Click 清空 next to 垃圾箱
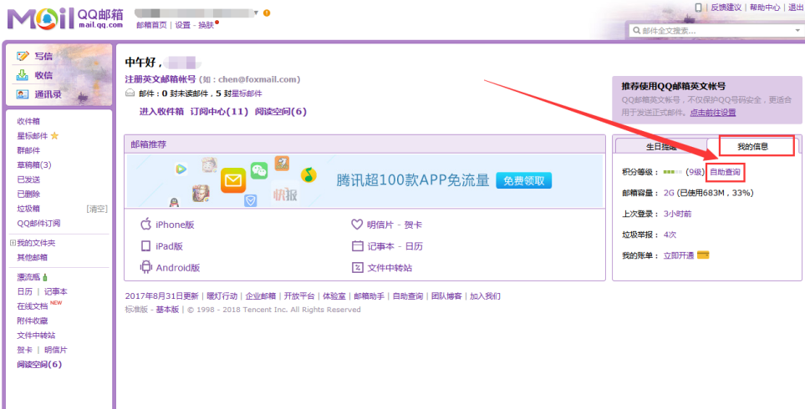This screenshot has width=805, height=409. [x=97, y=209]
